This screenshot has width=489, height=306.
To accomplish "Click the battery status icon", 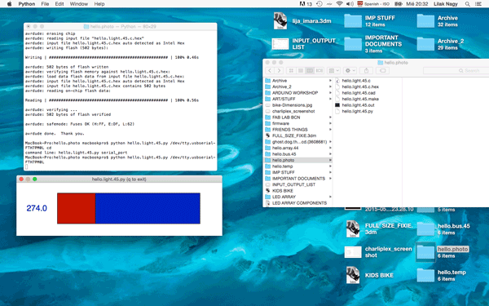I will pos(399,4).
